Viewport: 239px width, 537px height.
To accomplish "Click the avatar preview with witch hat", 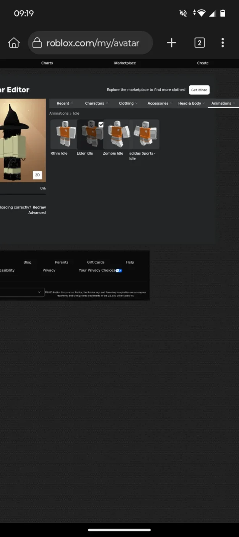I will click(23, 140).
